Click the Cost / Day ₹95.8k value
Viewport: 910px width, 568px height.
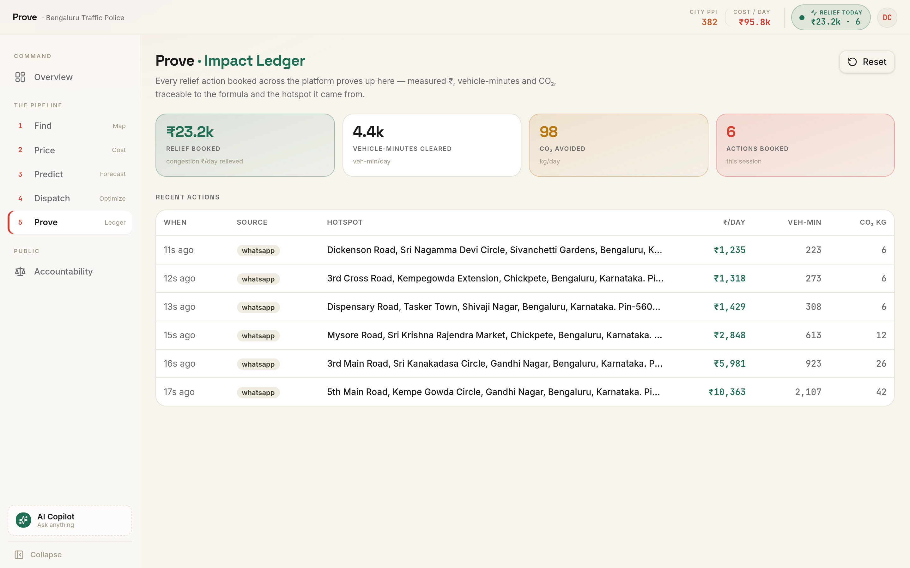[754, 22]
